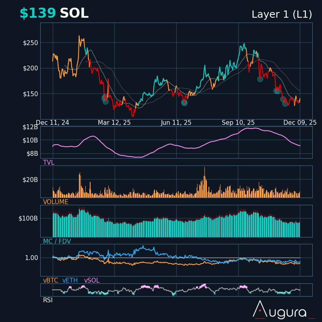Click the RSI panel label

(x=47, y=300)
